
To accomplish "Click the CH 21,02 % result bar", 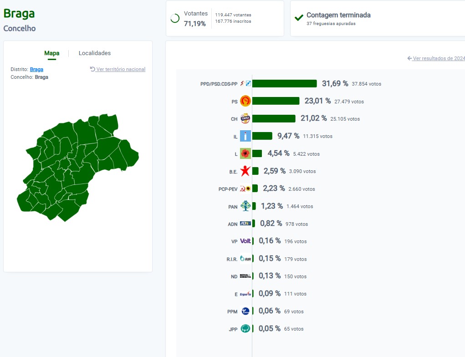I will tap(274, 118).
